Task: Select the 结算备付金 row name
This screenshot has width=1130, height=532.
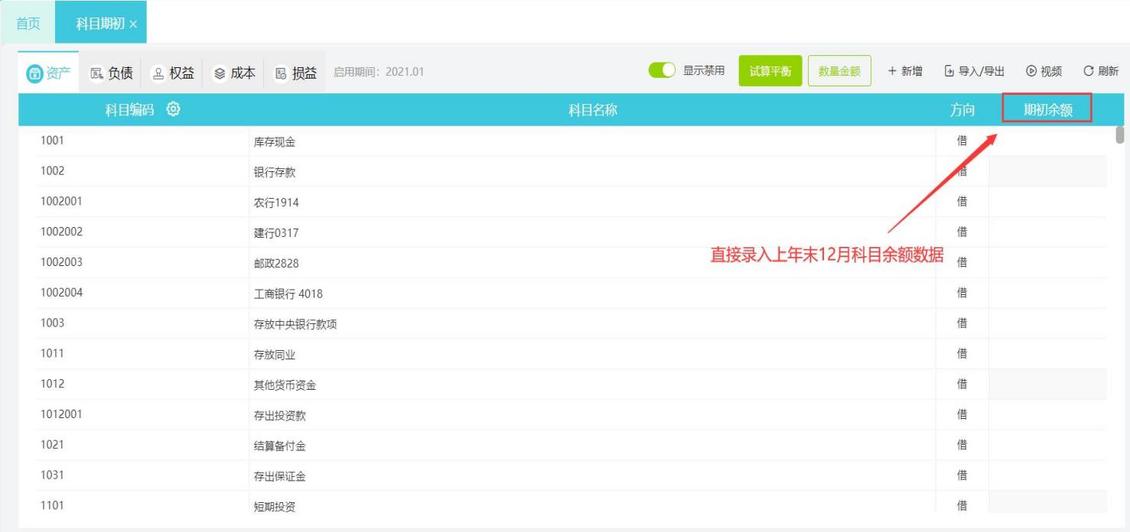Action: click(279, 446)
